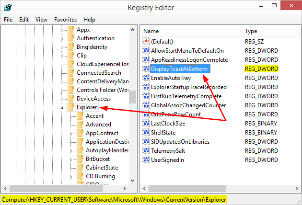This screenshot has width=302, height=205.
Task: Click the LastClockSize binary value icon
Action: coord(146,124)
